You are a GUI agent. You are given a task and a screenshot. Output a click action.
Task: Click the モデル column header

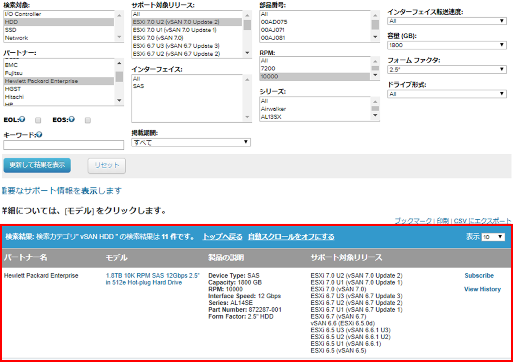pos(117,258)
